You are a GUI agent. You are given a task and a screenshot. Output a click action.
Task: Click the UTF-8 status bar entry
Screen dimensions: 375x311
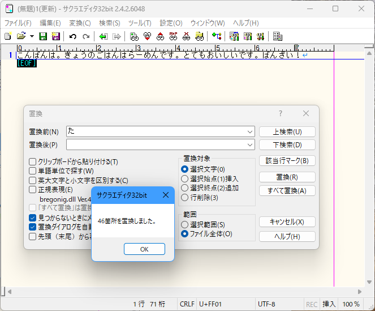pos(266,304)
